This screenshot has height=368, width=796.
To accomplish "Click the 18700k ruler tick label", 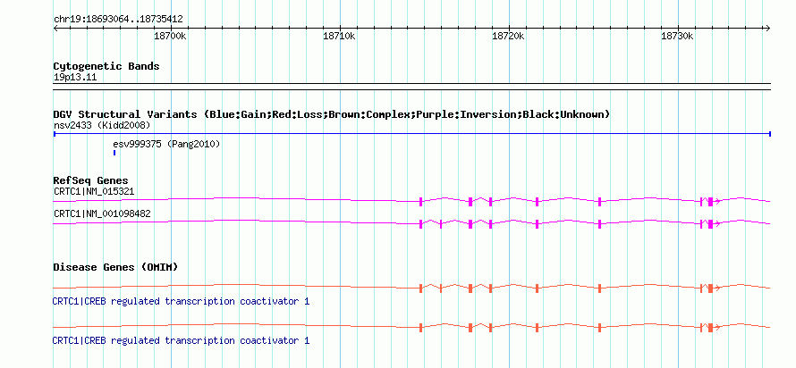I will tap(170, 36).
